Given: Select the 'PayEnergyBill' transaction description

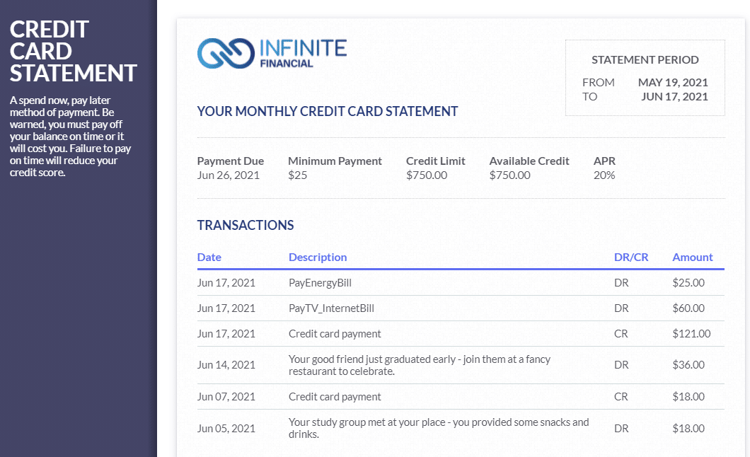Looking at the screenshot, I should pyautogui.click(x=320, y=282).
